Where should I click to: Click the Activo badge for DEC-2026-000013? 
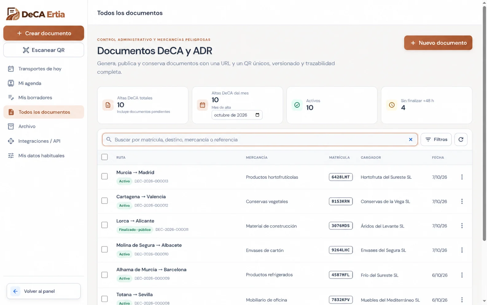pos(124,181)
